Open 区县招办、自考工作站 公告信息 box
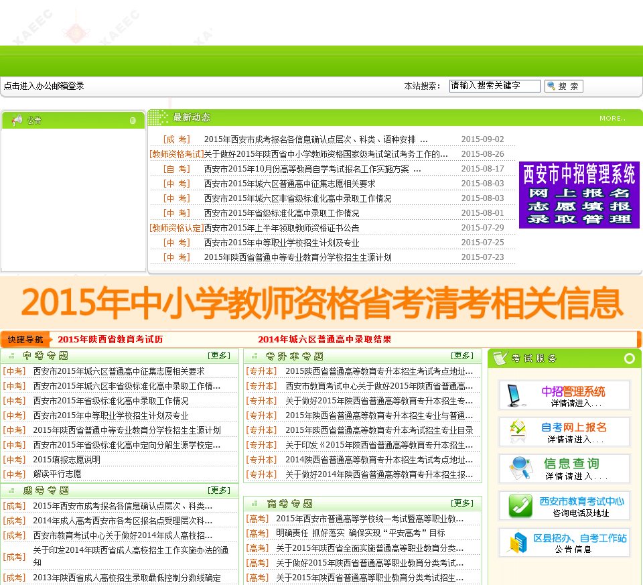The height and width of the screenshot is (585, 643). click(564, 542)
